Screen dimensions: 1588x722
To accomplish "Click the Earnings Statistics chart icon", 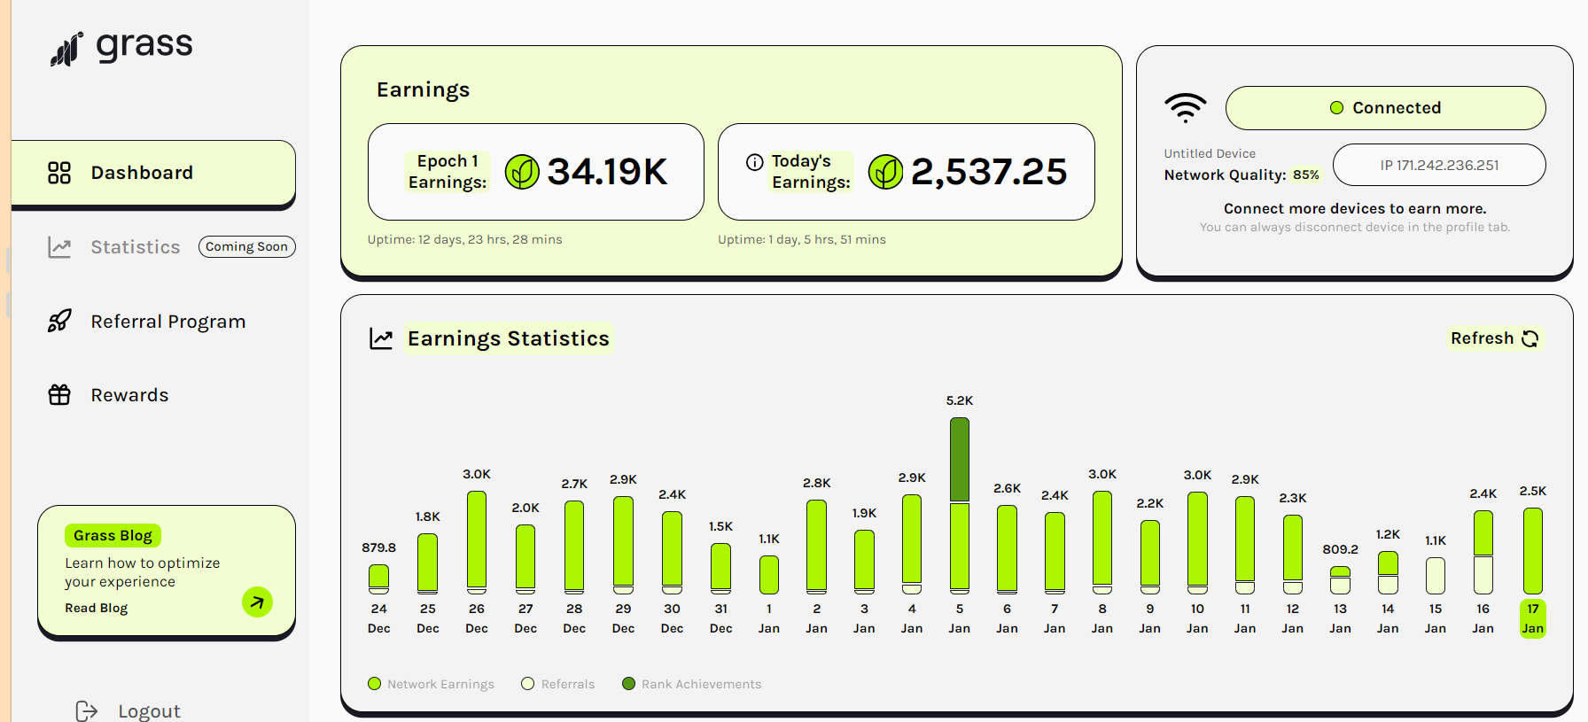I will point(381,338).
